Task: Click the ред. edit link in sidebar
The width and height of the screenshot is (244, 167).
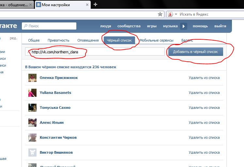Action: pos(13,38)
